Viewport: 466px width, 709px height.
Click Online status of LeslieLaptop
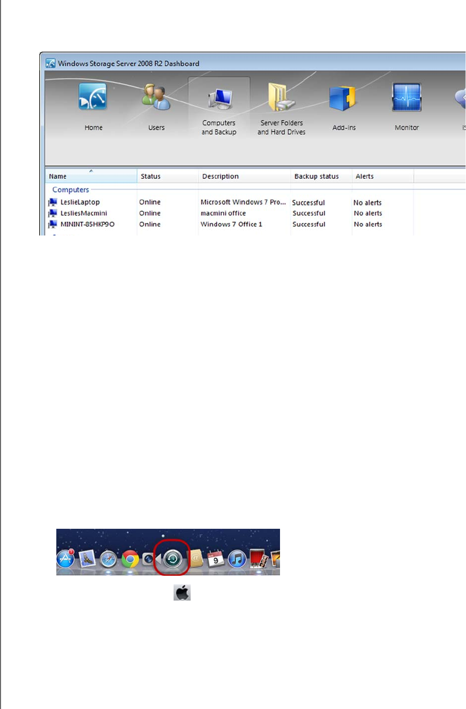coord(150,202)
